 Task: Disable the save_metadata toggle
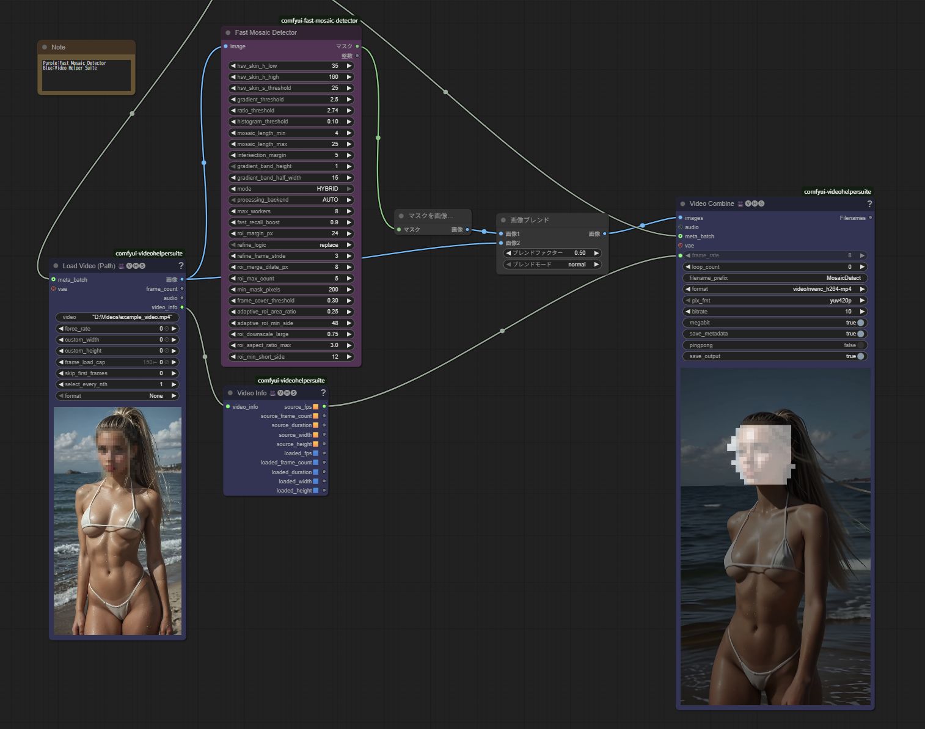pos(860,334)
